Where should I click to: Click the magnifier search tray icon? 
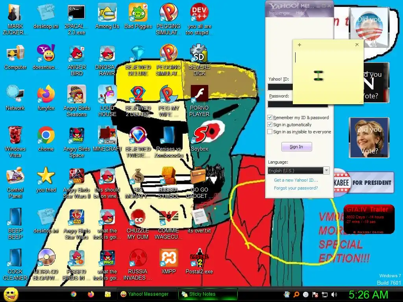(296, 295)
